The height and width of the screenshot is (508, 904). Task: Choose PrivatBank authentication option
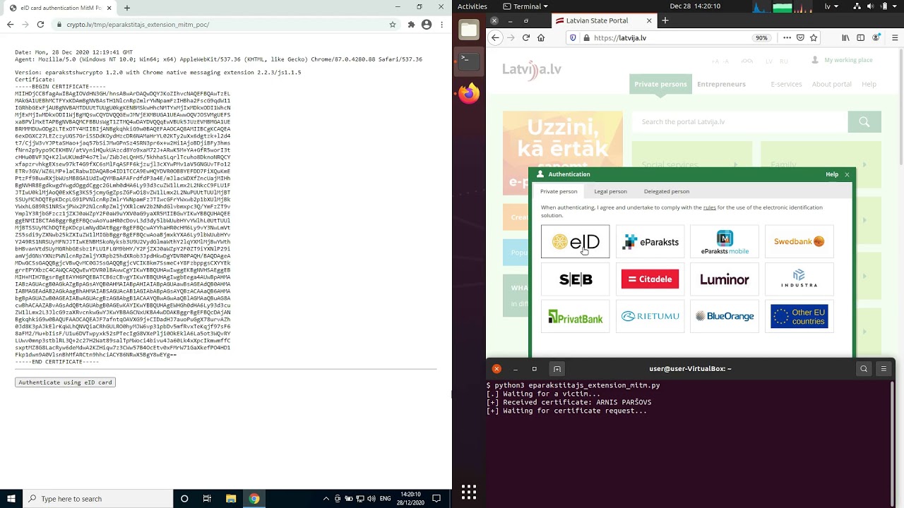[576, 317]
